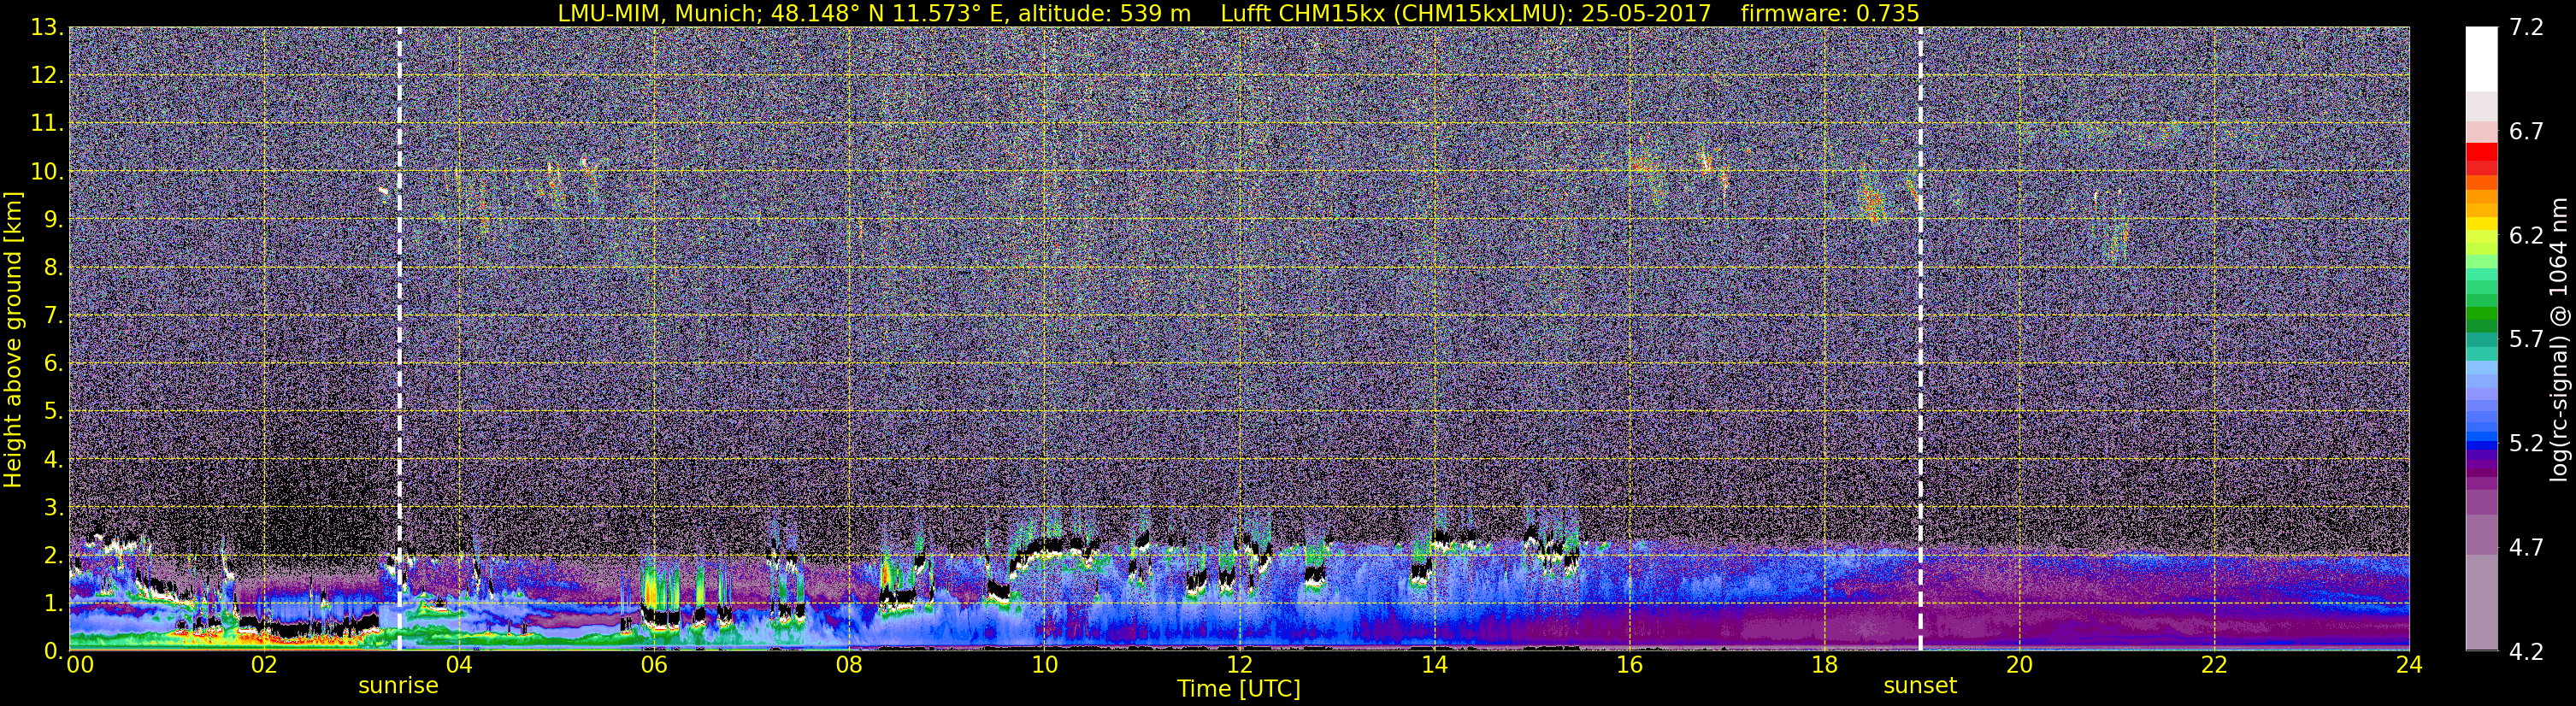This screenshot has width=2576, height=706.
Task: Click the time axis tick label '12'
Action: pyautogui.click(x=1239, y=665)
